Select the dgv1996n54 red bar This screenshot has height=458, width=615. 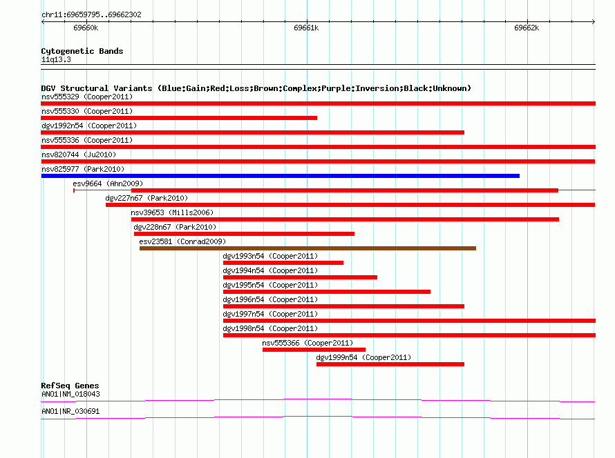343,306
